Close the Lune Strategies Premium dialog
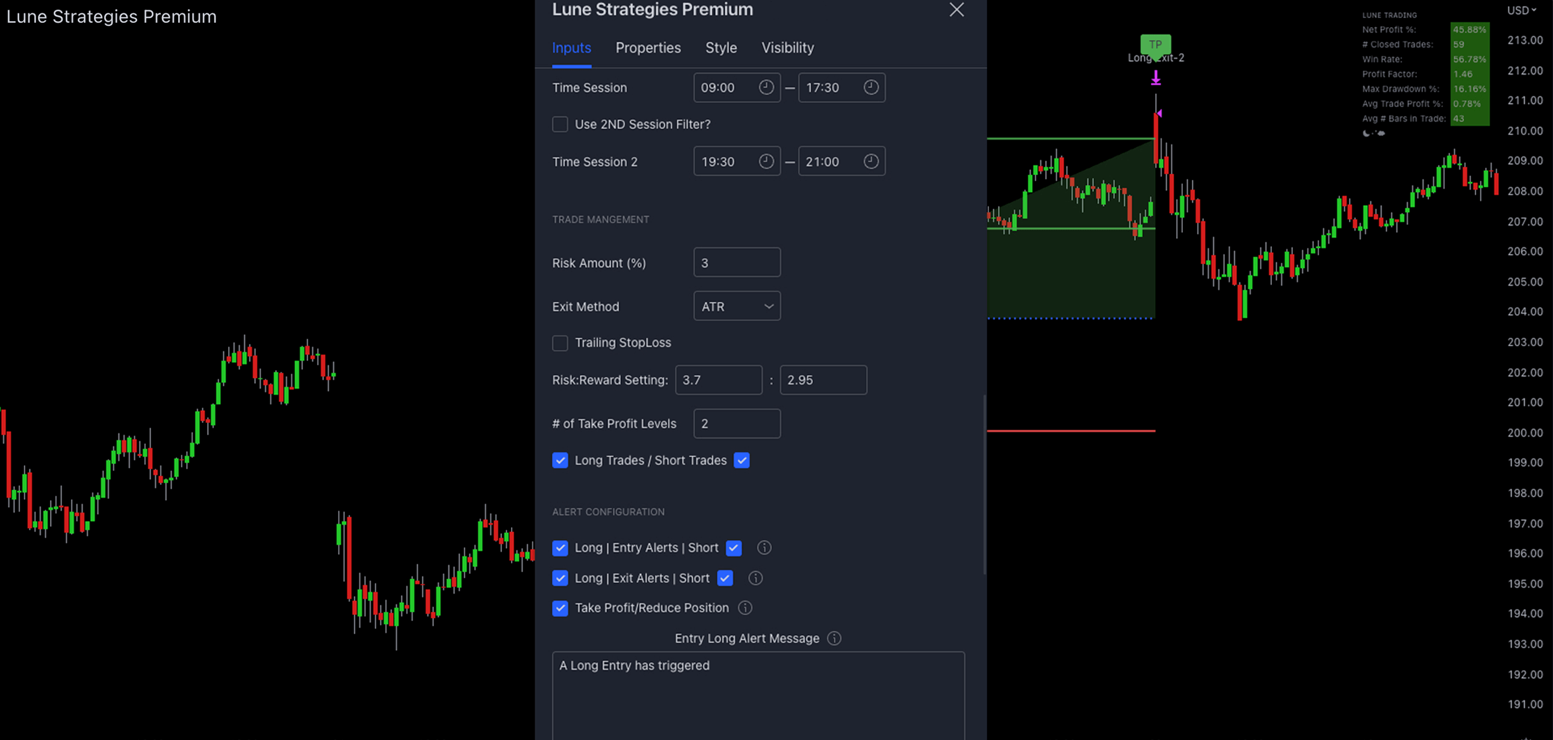 point(956,10)
